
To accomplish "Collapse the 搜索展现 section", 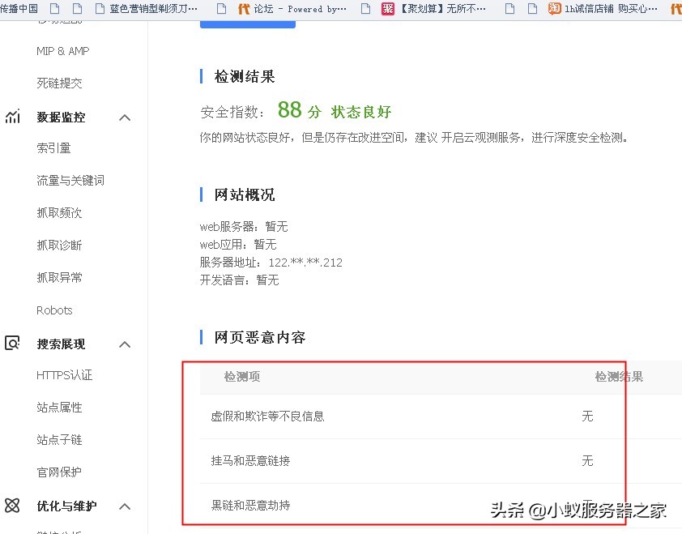I will click(x=125, y=344).
